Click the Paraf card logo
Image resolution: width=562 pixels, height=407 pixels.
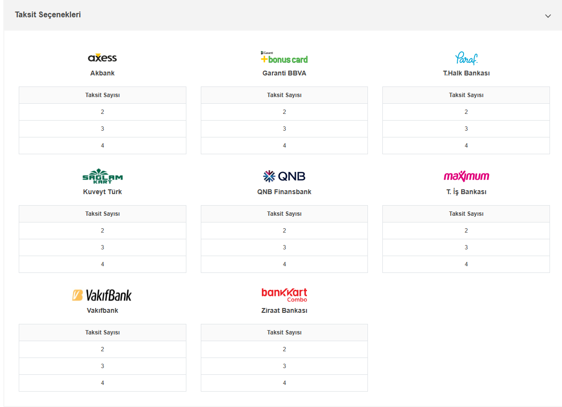tap(466, 58)
